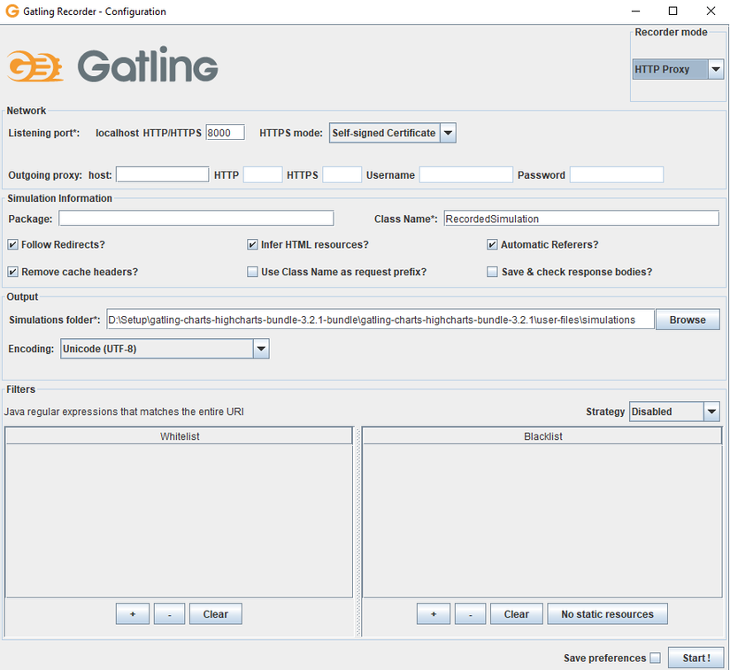Add a Whitelist entry with plus button
The width and height of the screenshot is (730, 670).
133,614
